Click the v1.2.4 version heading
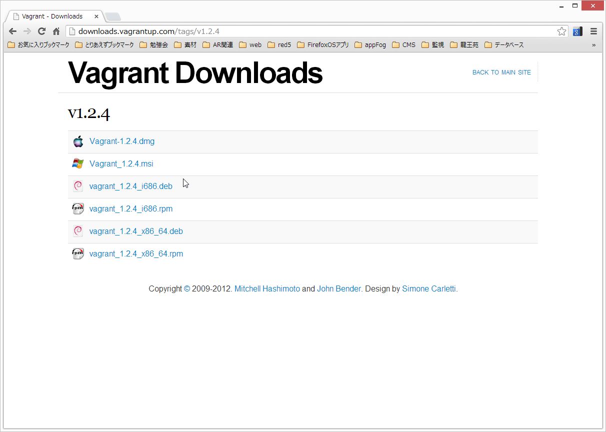This screenshot has width=606, height=432. (89, 113)
